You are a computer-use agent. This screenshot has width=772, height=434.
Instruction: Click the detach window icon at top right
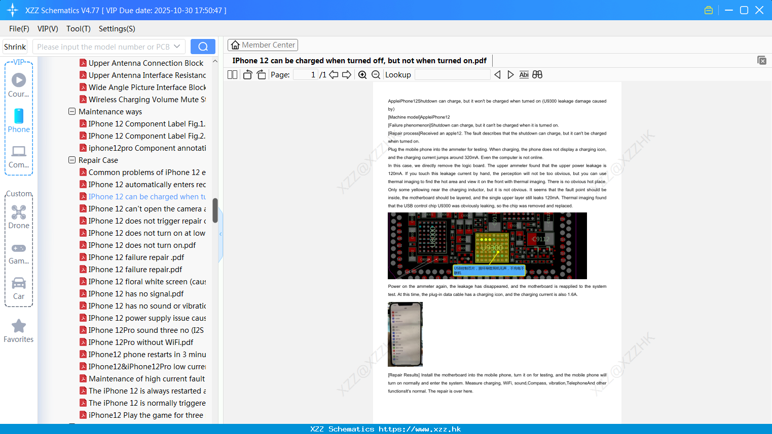761,60
